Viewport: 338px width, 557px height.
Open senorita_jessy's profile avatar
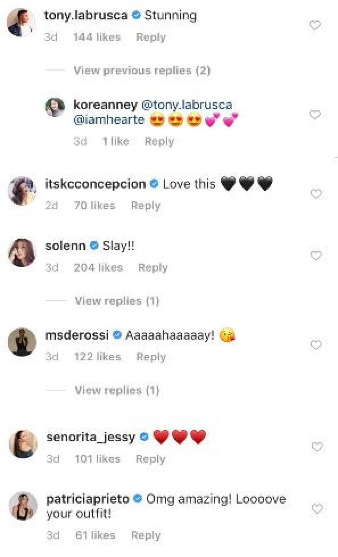(23, 444)
